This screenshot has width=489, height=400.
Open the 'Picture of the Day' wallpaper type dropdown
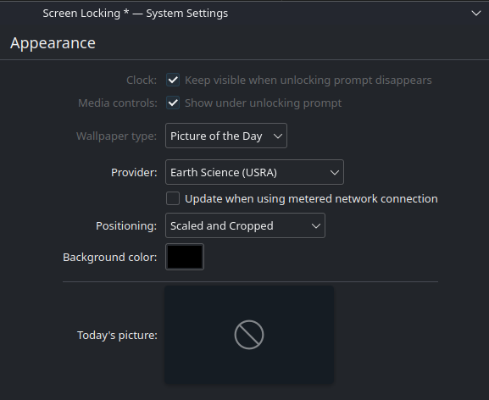click(x=226, y=136)
